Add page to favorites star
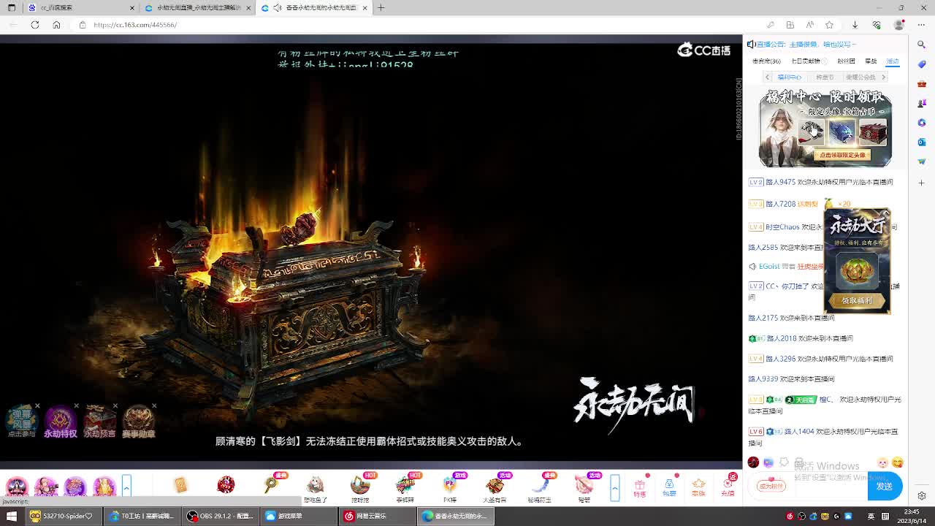 click(x=829, y=25)
